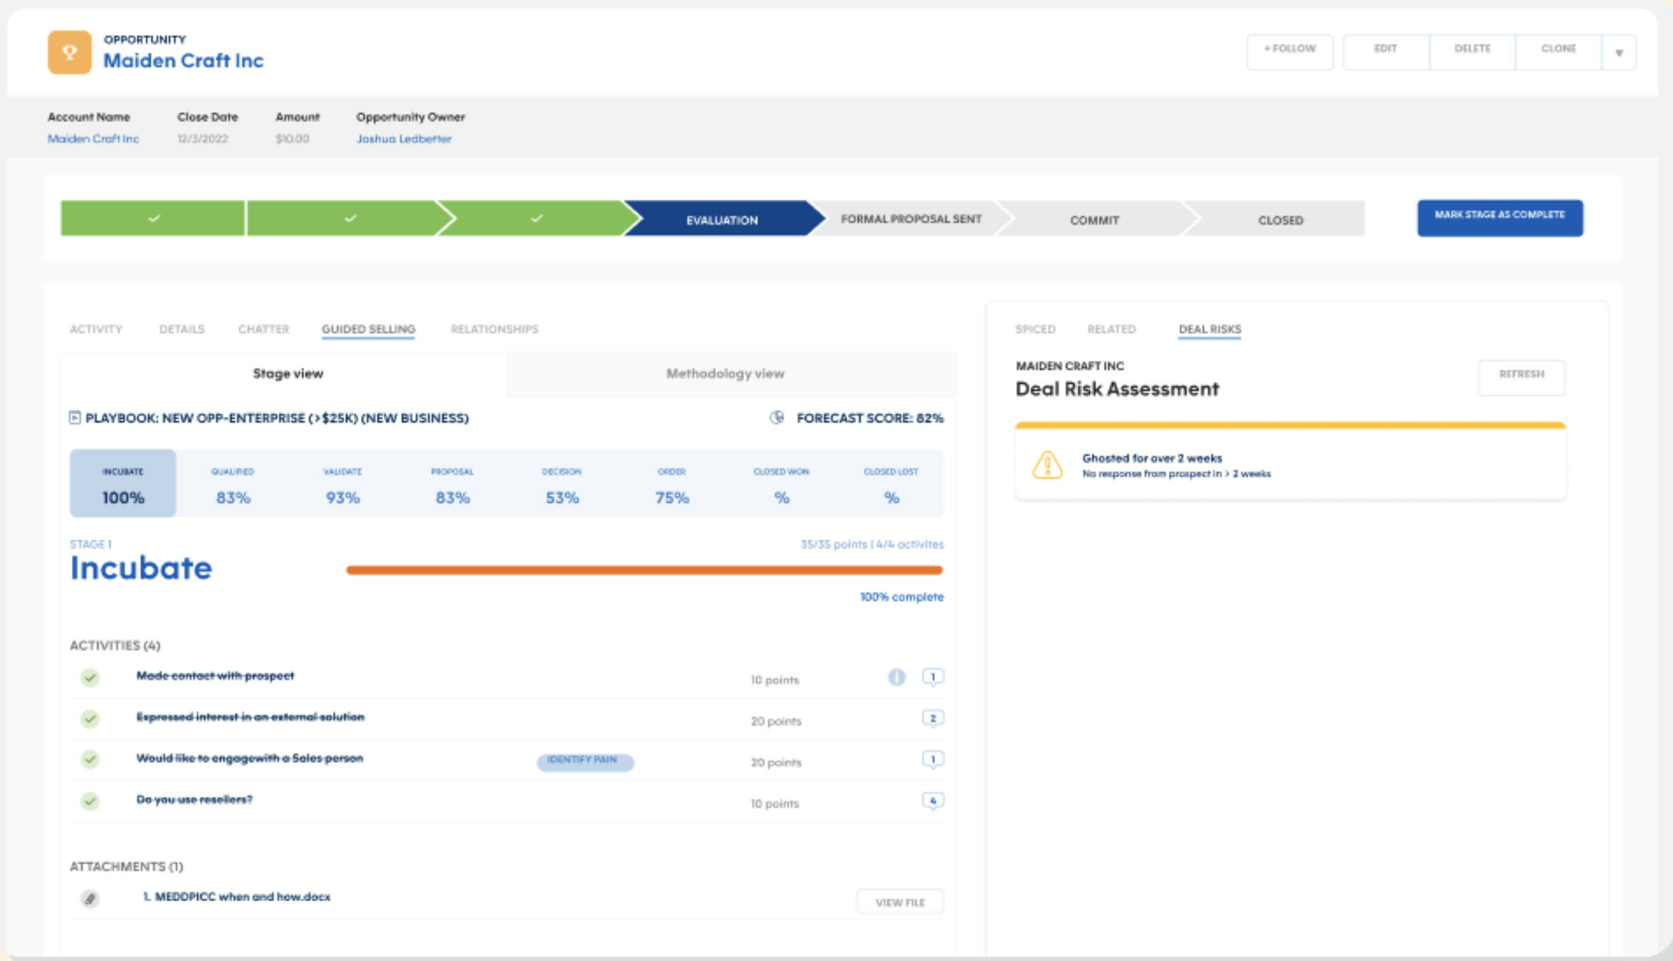Screen dimensions: 1673x961
Task: Click '100% complete' label
Action: 901,597
